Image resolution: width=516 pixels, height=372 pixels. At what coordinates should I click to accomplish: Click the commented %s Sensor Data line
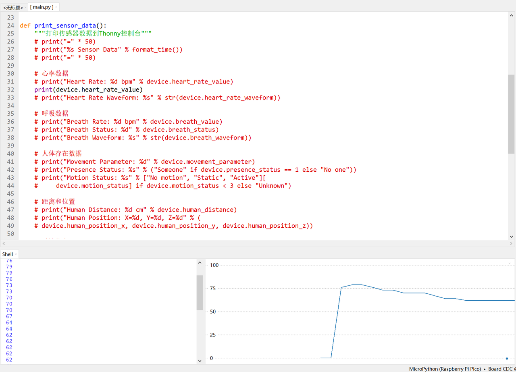[108, 50]
